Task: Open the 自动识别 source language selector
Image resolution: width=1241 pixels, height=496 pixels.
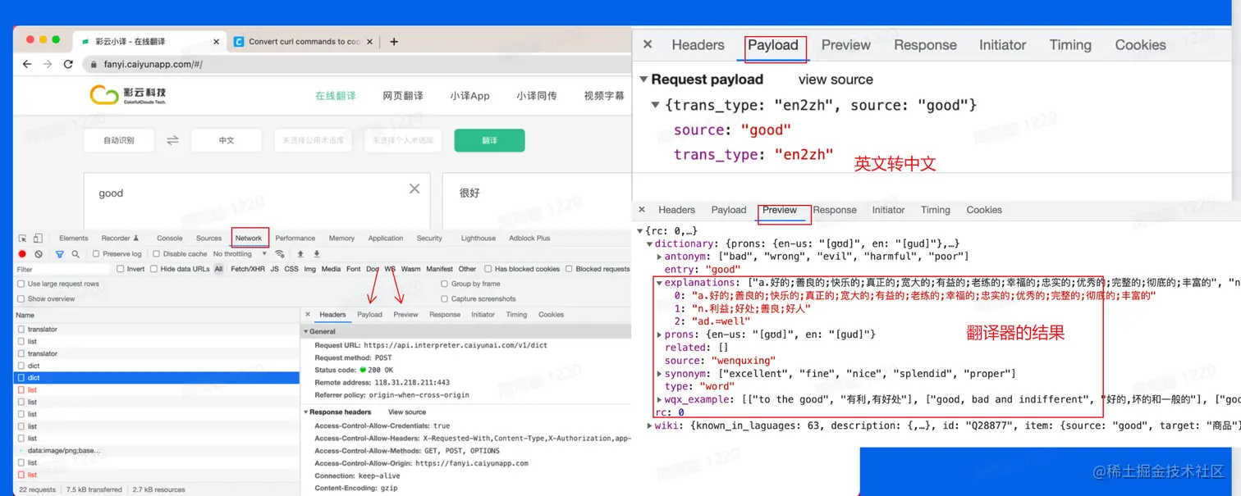Action: click(x=119, y=140)
